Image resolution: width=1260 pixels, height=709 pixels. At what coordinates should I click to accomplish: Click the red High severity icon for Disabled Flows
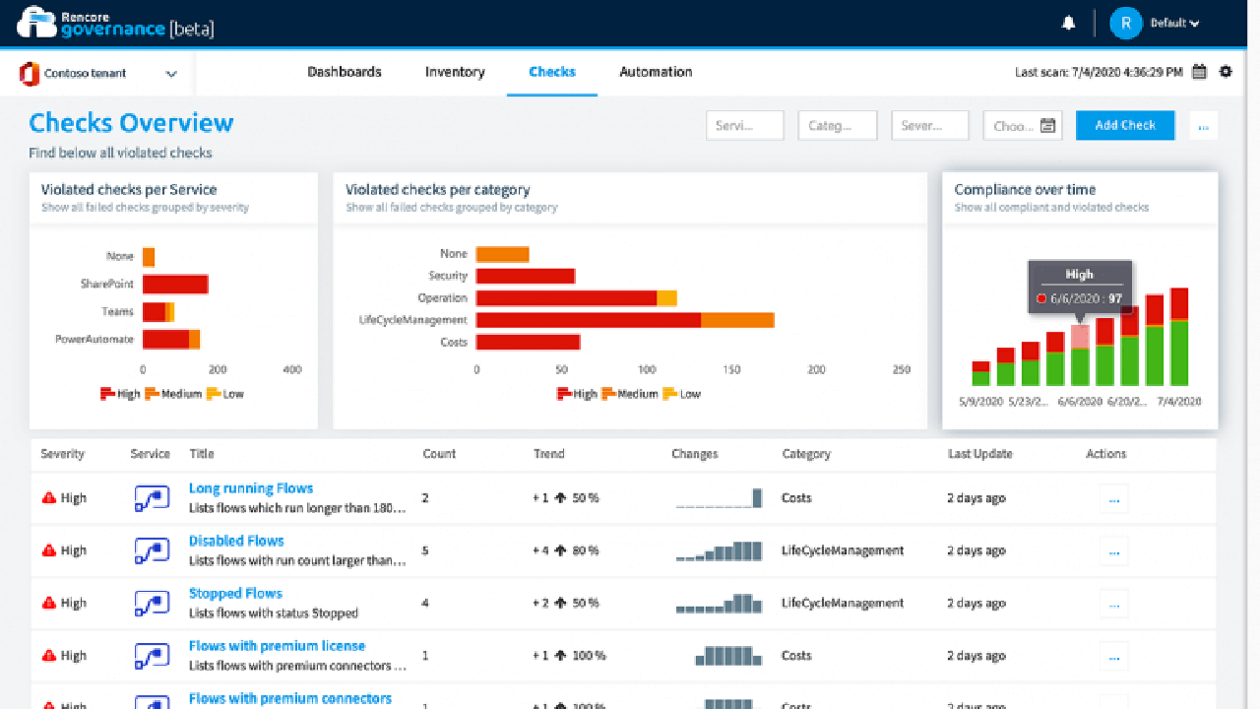pyautogui.click(x=49, y=550)
